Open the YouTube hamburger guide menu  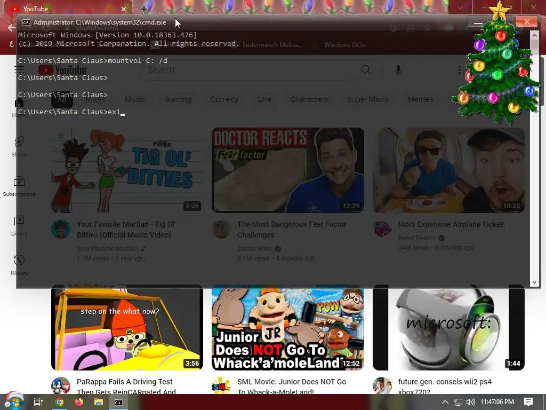pyautogui.click(x=19, y=70)
